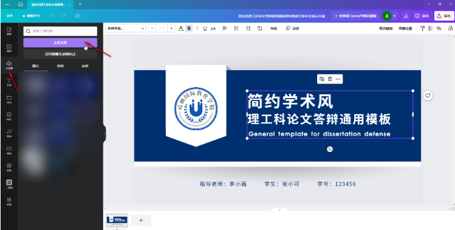Viewport: 455px width, 230px height.
Task: Toggle italic formatting
Action: (197, 28)
